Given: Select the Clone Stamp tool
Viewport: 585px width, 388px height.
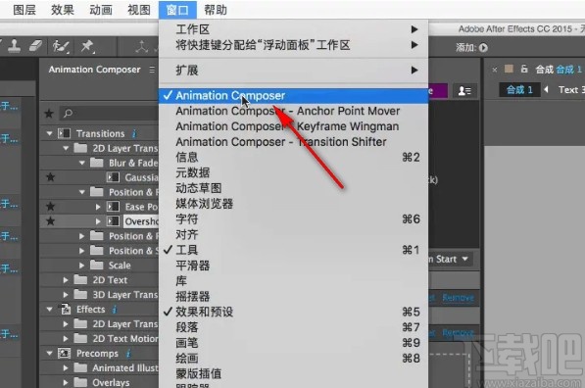Looking at the screenshot, I should tap(14, 46).
